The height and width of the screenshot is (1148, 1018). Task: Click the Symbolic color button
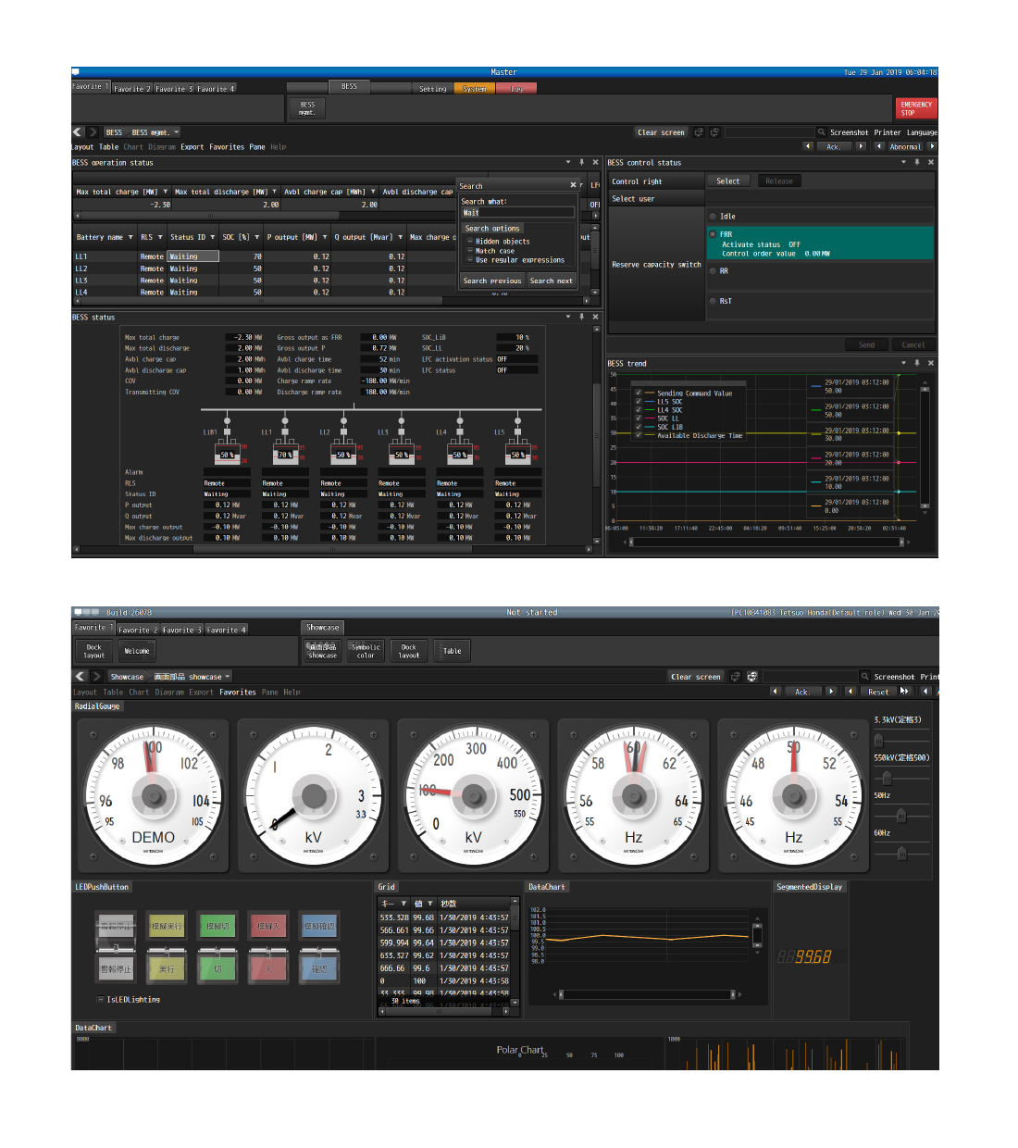click(x=366, y=651)
